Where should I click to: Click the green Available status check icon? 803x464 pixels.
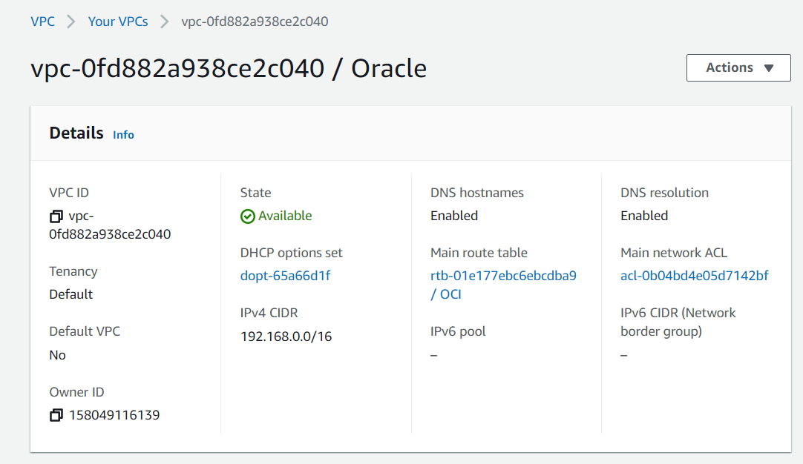point(248,216)
